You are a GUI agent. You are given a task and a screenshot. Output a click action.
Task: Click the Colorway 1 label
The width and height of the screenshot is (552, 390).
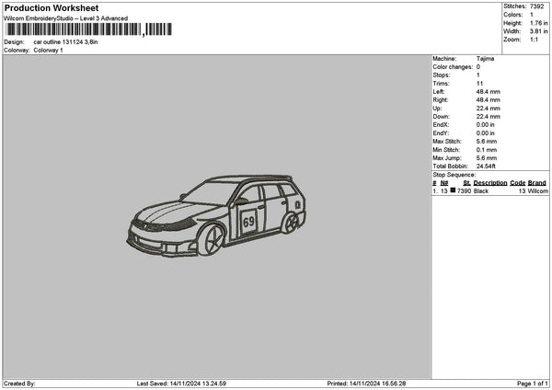49,51
